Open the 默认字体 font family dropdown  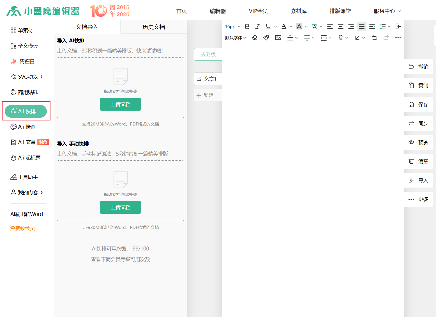(236, 38)
